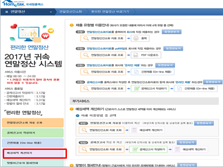The height and width of the screenshot is (167, 223).
Task: Click the PDF 다운로드 icon button
Action: [146, 55]
